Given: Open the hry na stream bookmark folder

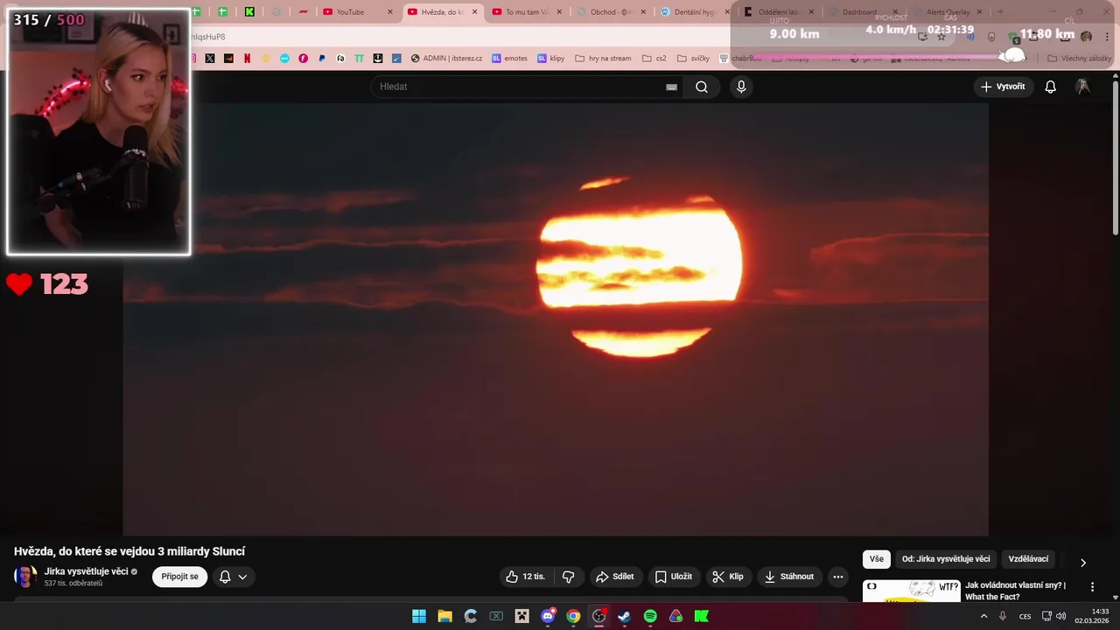Looking at the screenshot, I should [x=603, y=59].
